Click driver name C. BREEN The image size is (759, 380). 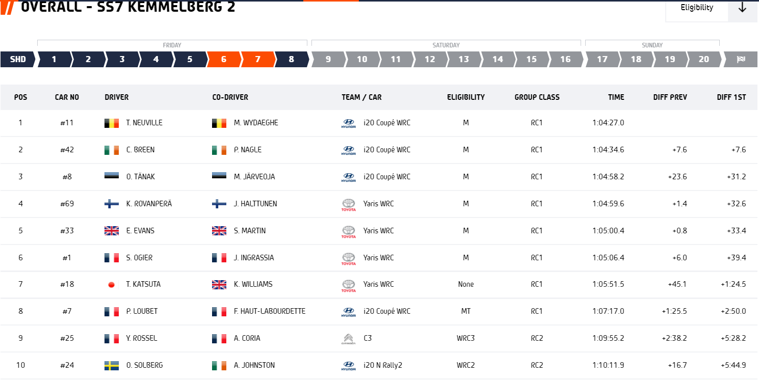click(x=140, y=150)
